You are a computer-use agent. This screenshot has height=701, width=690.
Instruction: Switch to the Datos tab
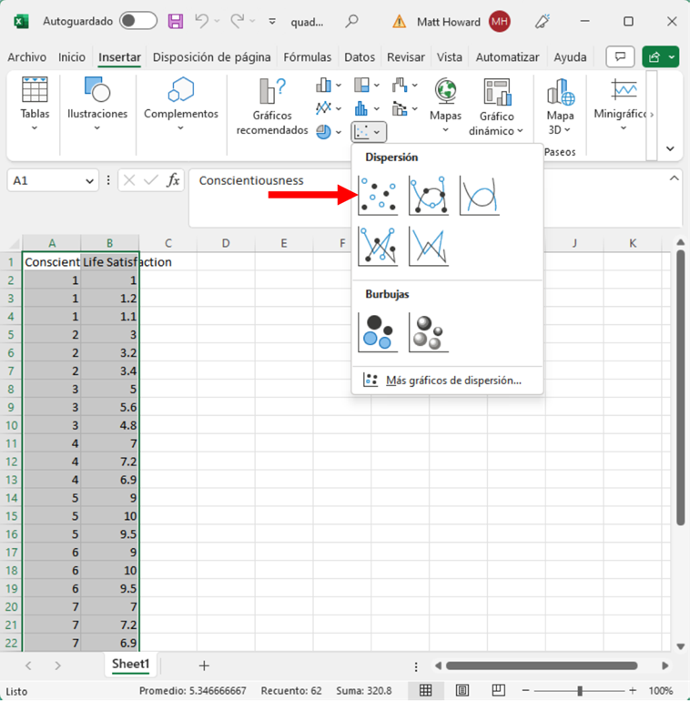click(x=360, y=56)
